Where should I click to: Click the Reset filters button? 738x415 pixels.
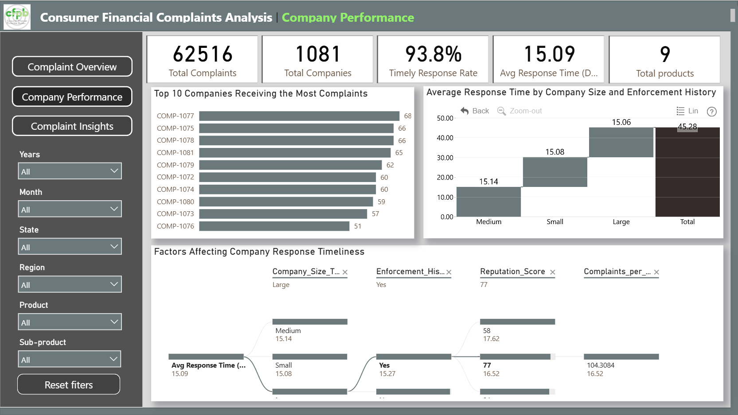click(x=69, y=384)
